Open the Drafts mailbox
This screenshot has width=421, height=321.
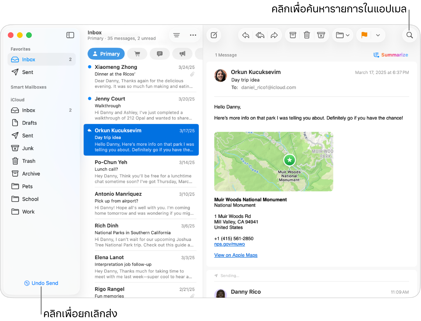[x=29, y=123]
